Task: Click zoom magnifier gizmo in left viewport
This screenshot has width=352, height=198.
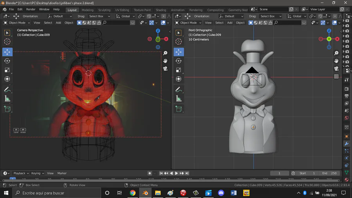Action: [165, 53]
